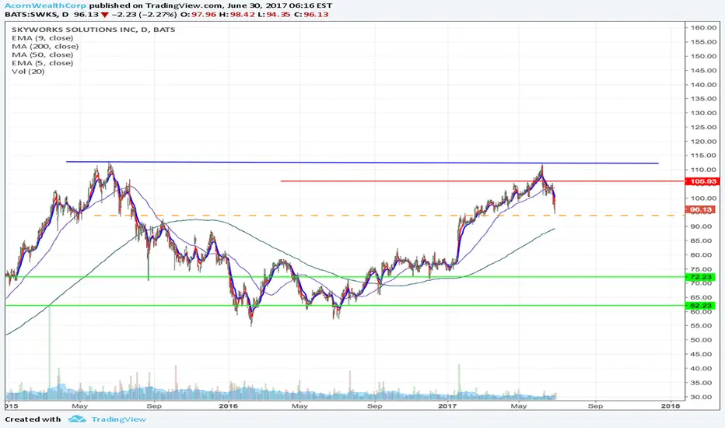Click the BATS:SWKS symbol text
725x428 pixels.
[31, 14]
